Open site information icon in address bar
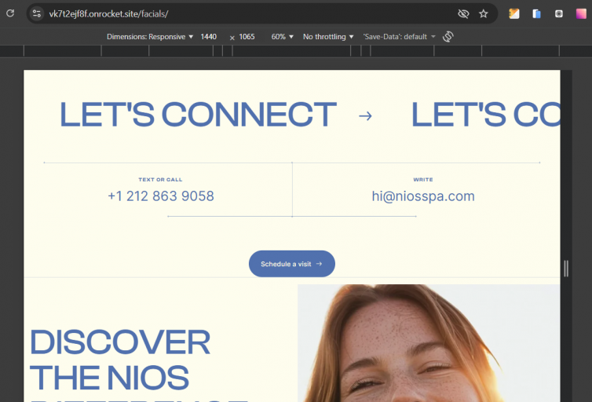Image resolution: width=592 pixels, height=402 pixels. click(37, 13)
